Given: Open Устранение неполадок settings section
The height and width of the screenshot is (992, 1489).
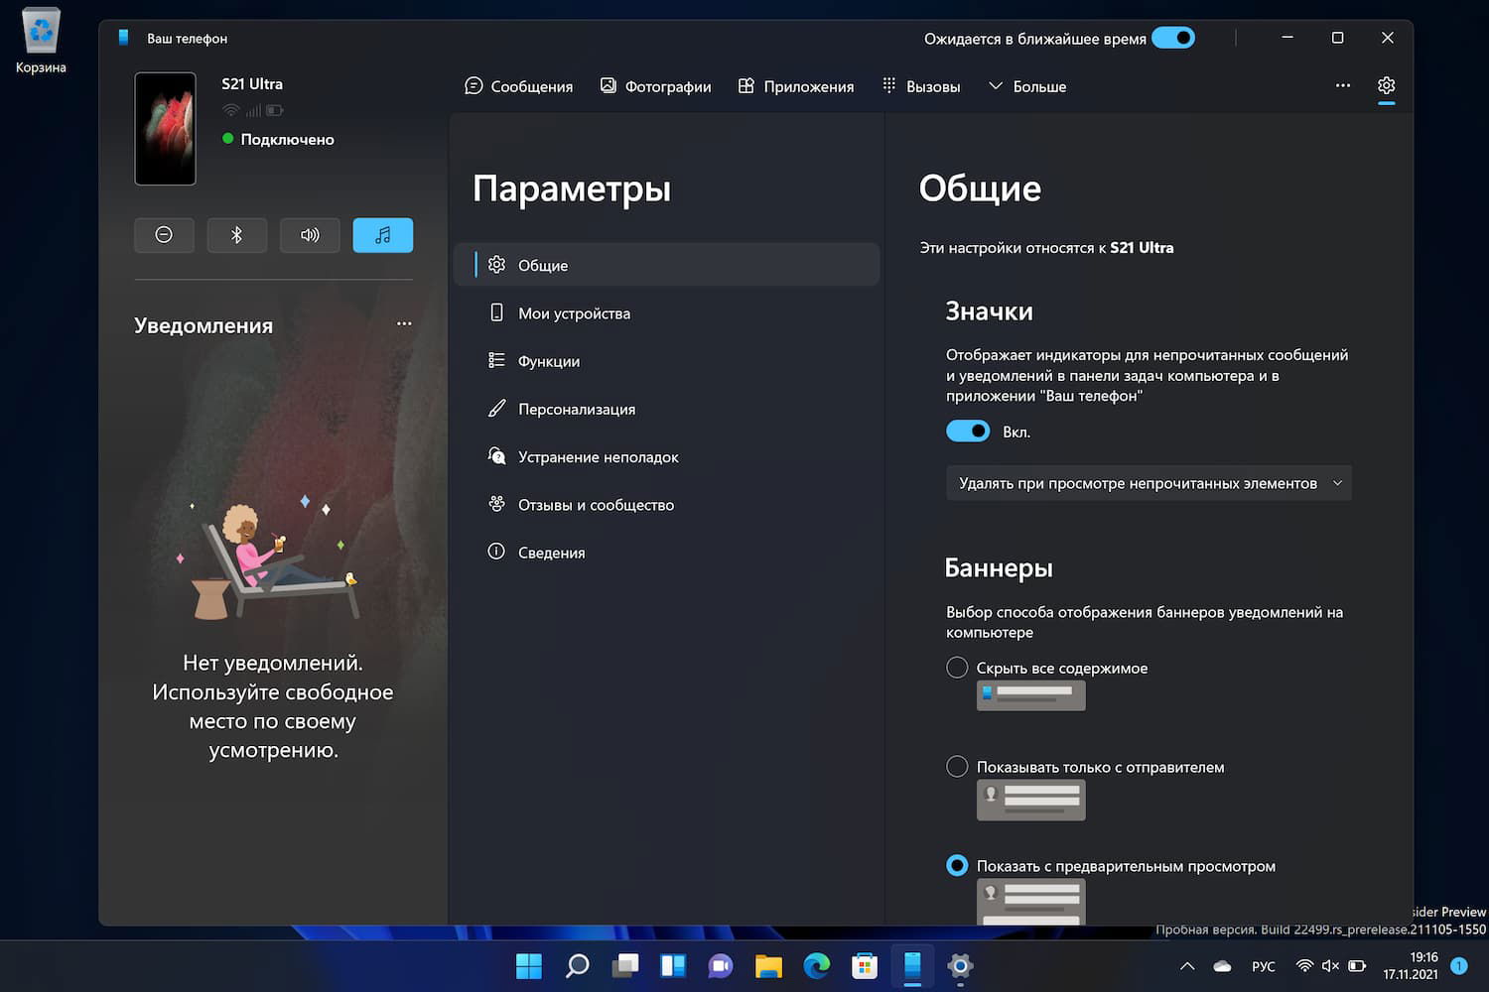Looking at the screenshot, I should tap(667, 456).
